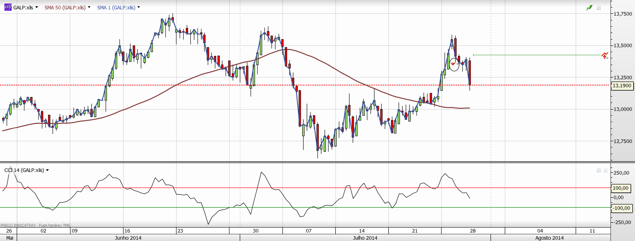
Task: Click the Fuso horário: TMG timezone text
Action: tap(55, 225)
